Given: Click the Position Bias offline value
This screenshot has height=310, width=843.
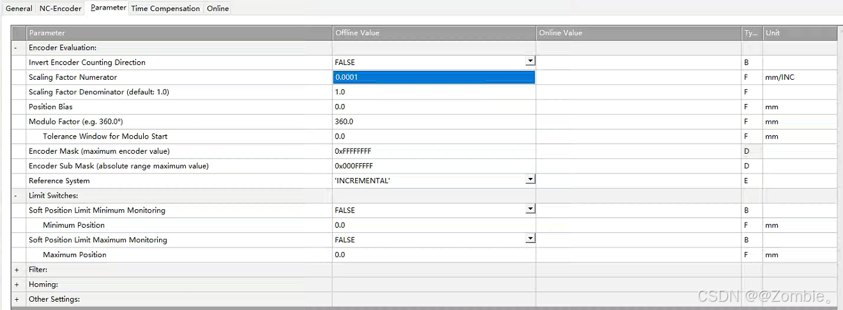Looking at the screenshot, I should point(434,107).
